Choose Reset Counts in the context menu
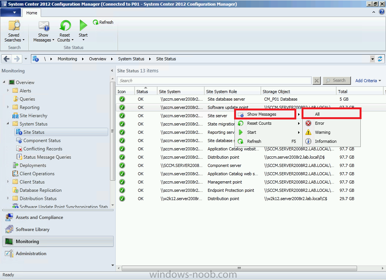 (x=268, y=123)
